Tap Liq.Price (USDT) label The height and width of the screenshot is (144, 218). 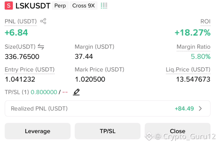(x=188, y=70)
